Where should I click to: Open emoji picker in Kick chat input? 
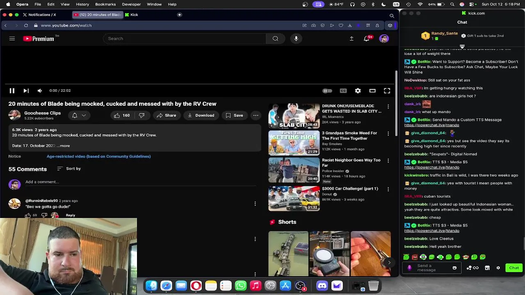point(454,268)
